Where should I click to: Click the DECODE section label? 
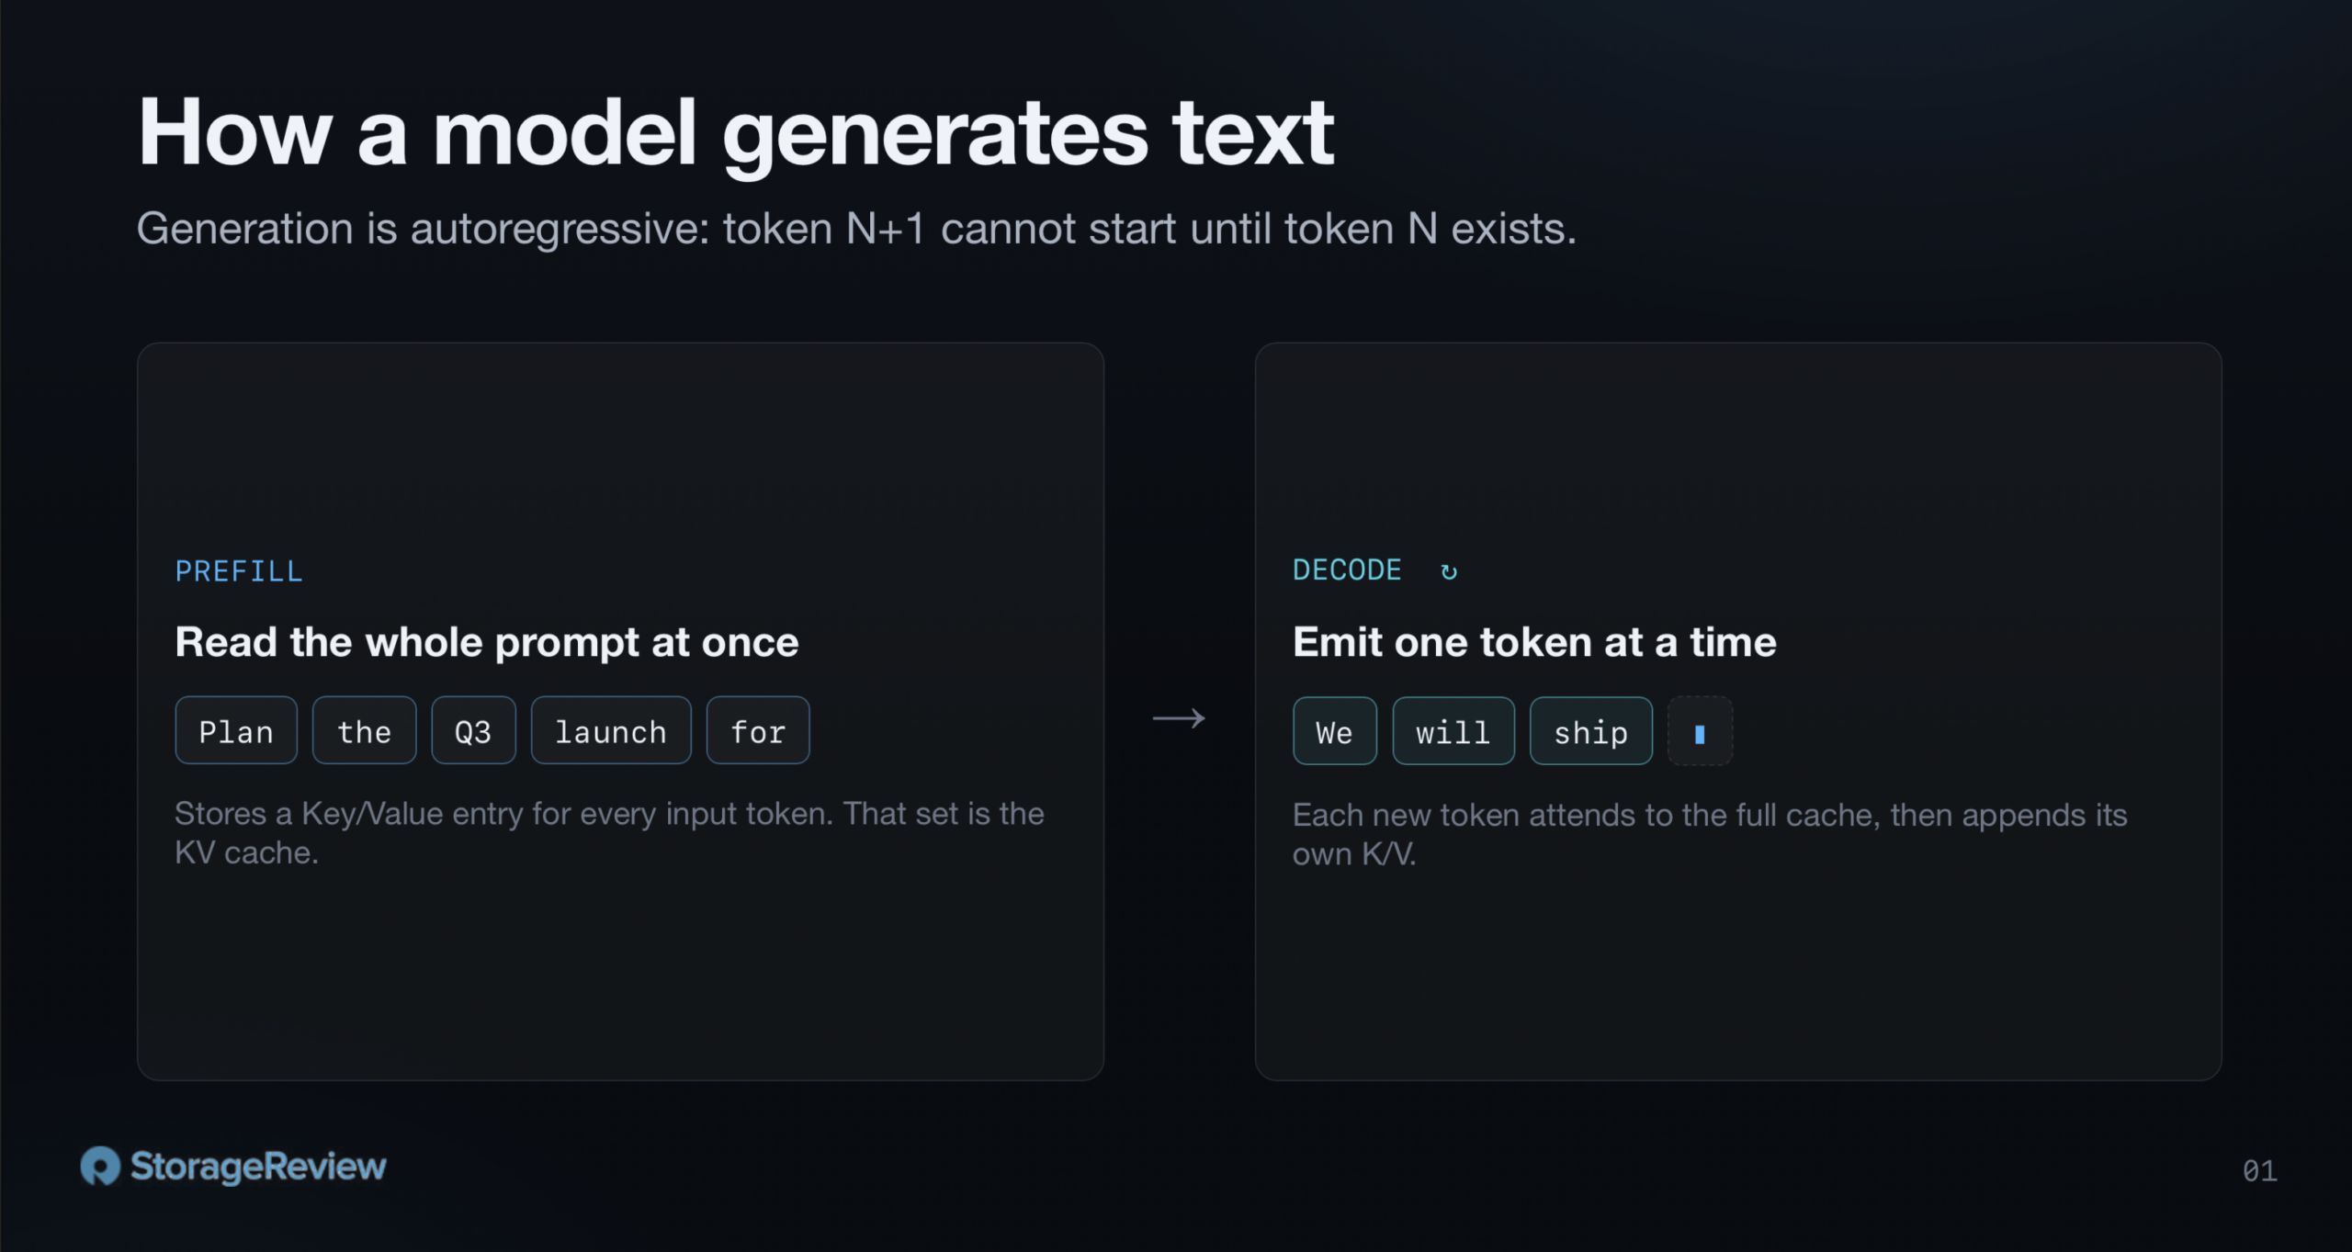point(1347,570)
